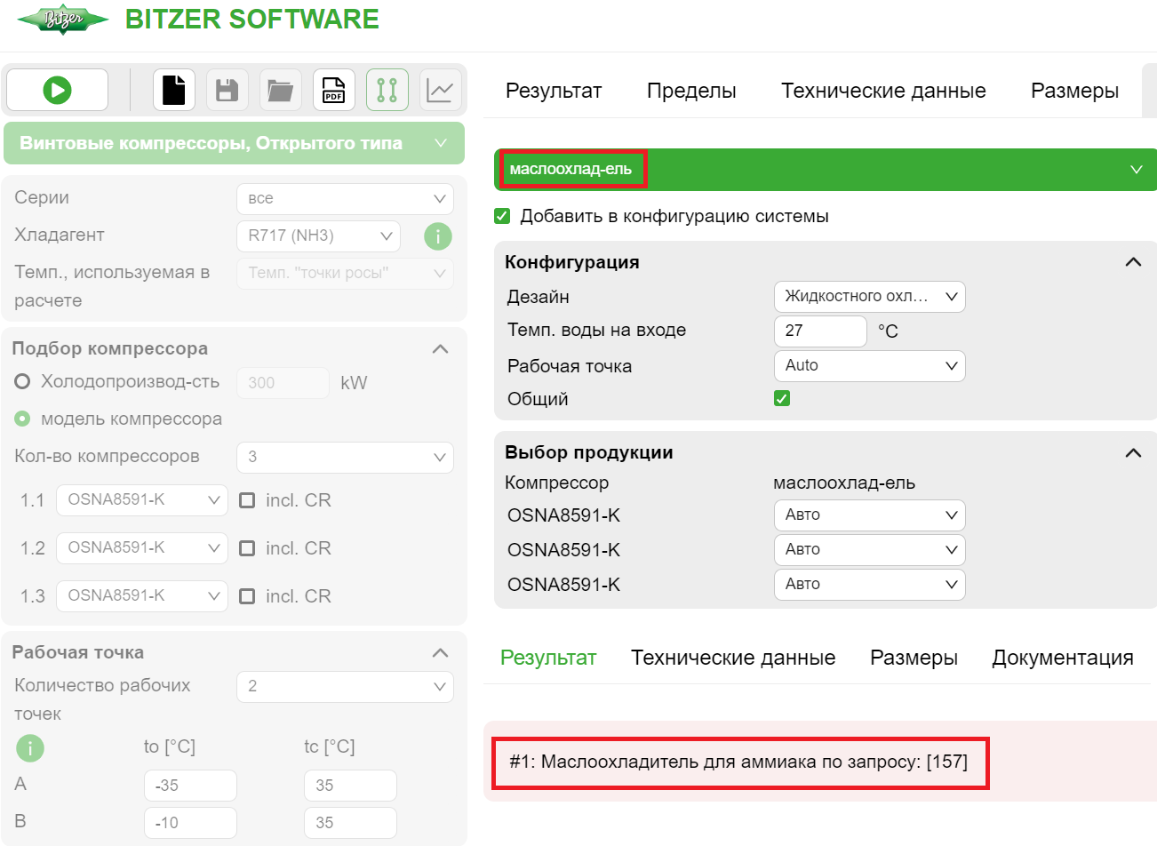Click the маслоохлад-ель green header bar
The image size is (1157, 846).
(x=571, y=168)
